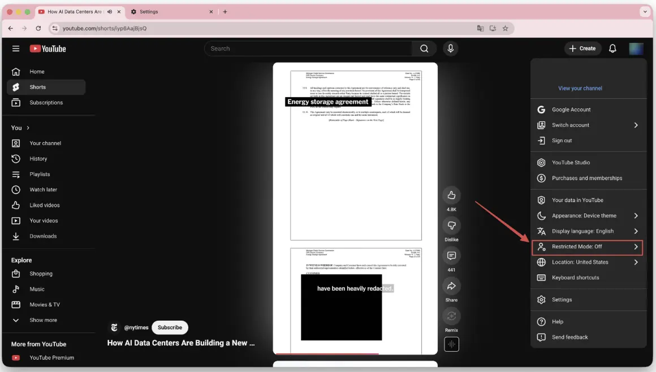The height and width of the screenshot is (372, 656).
Task: Switch to the Settings browser tab
Action: click(171, 12)
